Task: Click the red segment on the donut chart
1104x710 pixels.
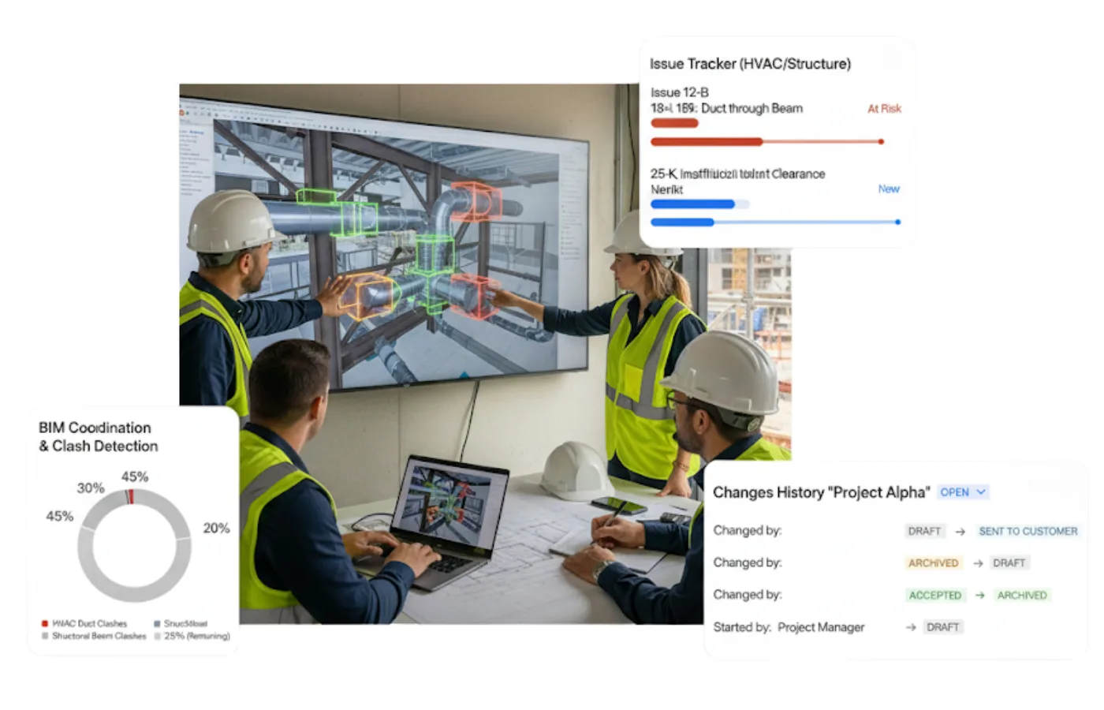Action: 131,496
